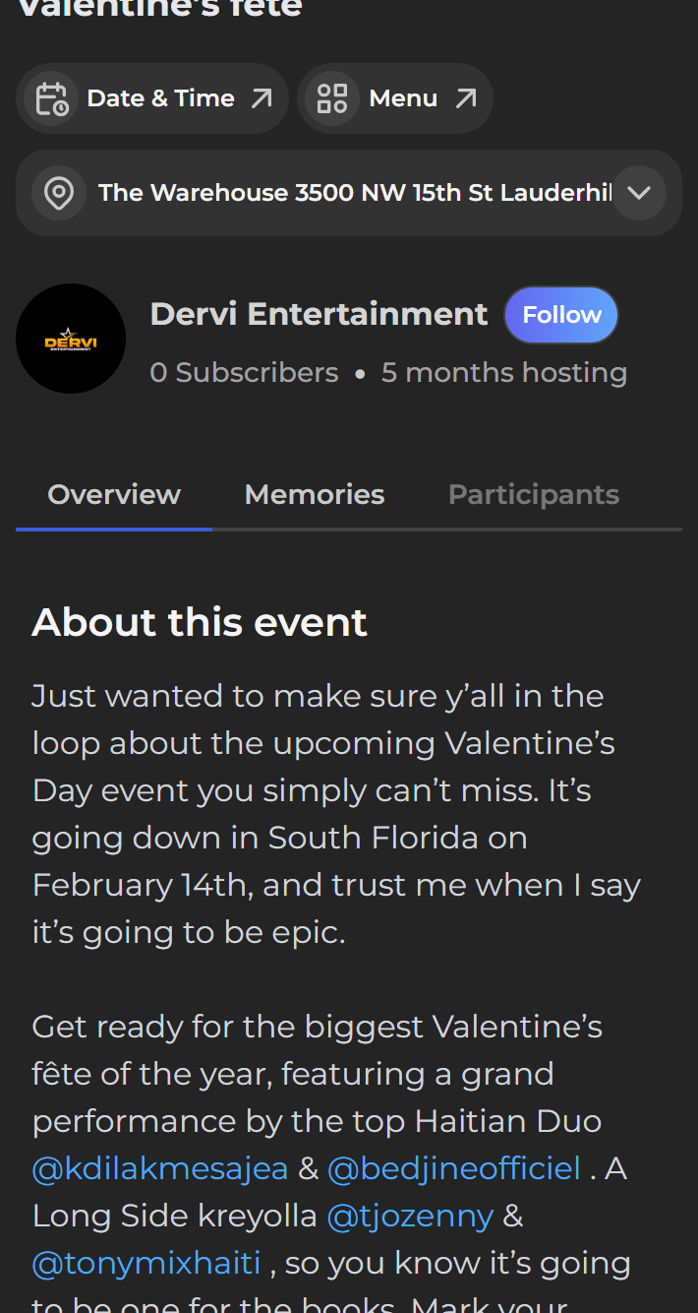Open the @tjozenny mention link

410,1216
